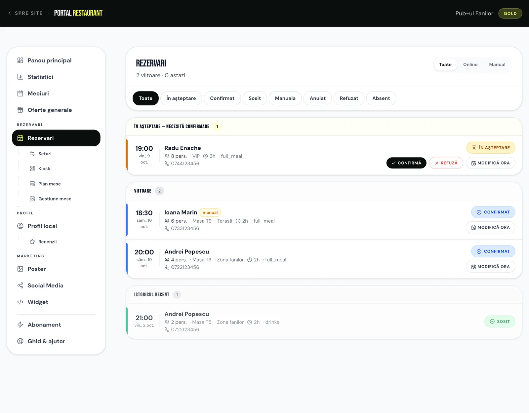Filter reservations by Manuala
Screen dimensions: 529x413
click(285, 98)
